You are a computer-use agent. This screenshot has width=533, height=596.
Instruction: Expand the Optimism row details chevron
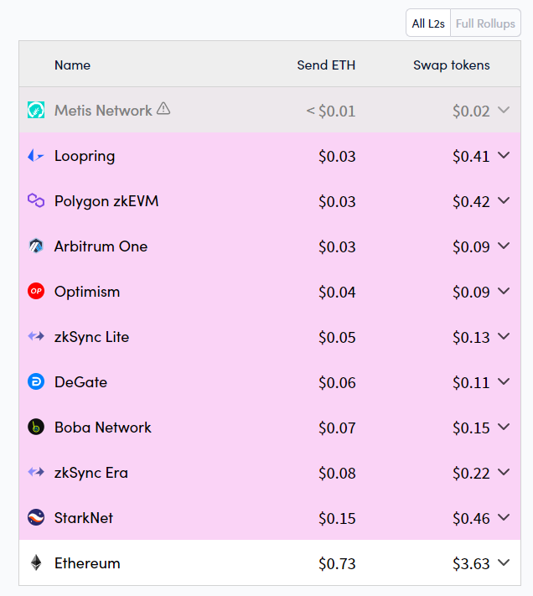coord(504,291)
